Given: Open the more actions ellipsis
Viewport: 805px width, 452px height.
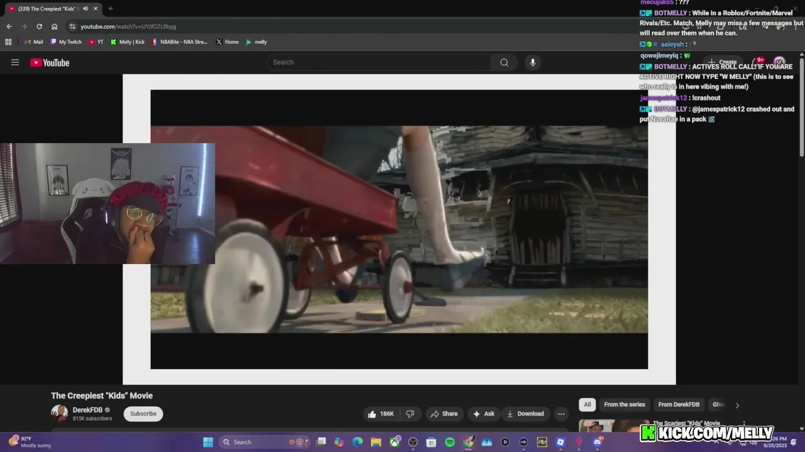Looking at the screenshot, I should pyautogui.click(x=561, y=414).
